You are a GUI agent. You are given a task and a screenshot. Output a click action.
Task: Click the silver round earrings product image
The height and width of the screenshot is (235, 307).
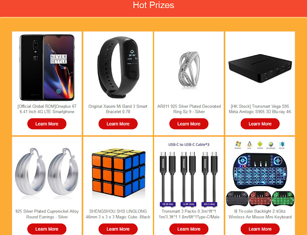[47, 172]
